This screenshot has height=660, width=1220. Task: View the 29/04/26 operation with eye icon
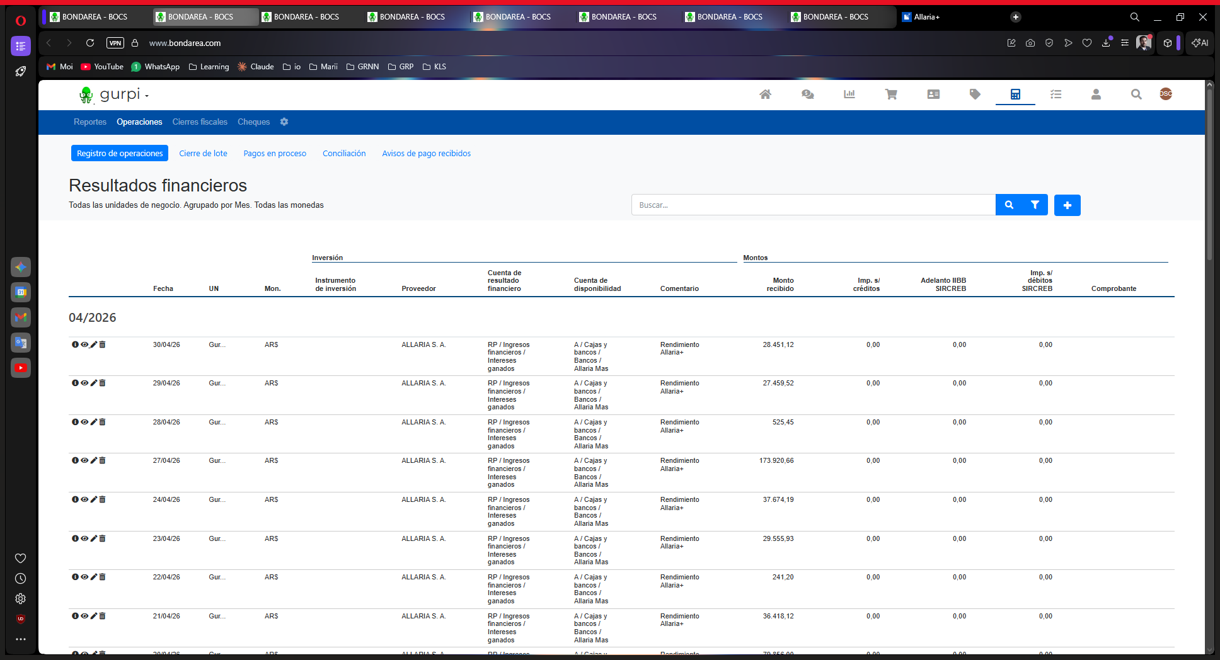pos(84,384)
